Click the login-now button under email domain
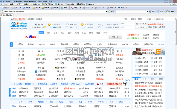Screen dimensions: 177x109 click(141, 27)
